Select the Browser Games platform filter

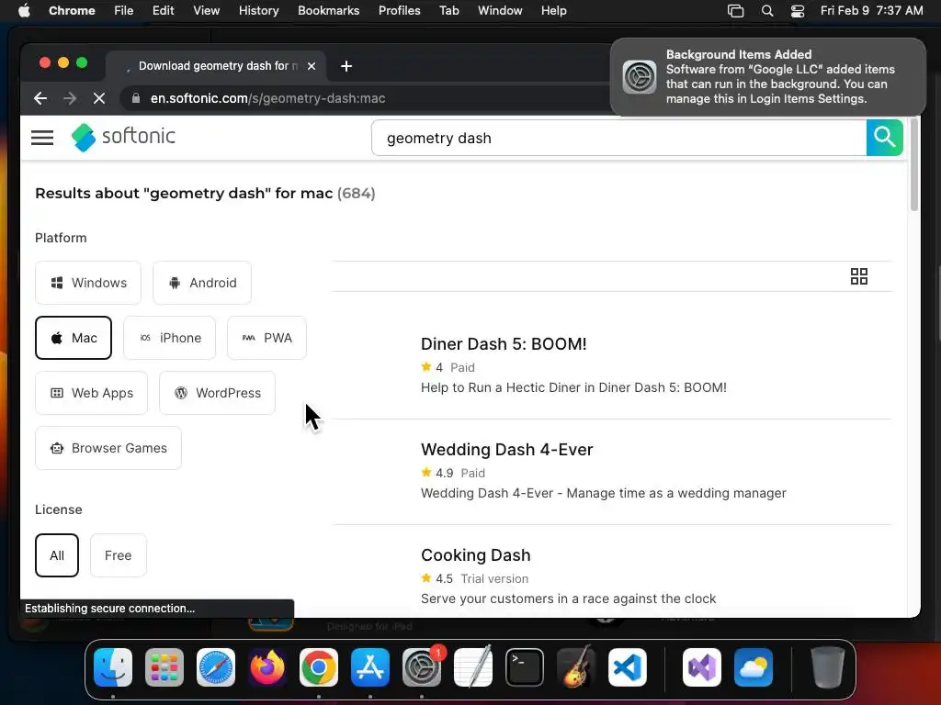click(108, 448)
